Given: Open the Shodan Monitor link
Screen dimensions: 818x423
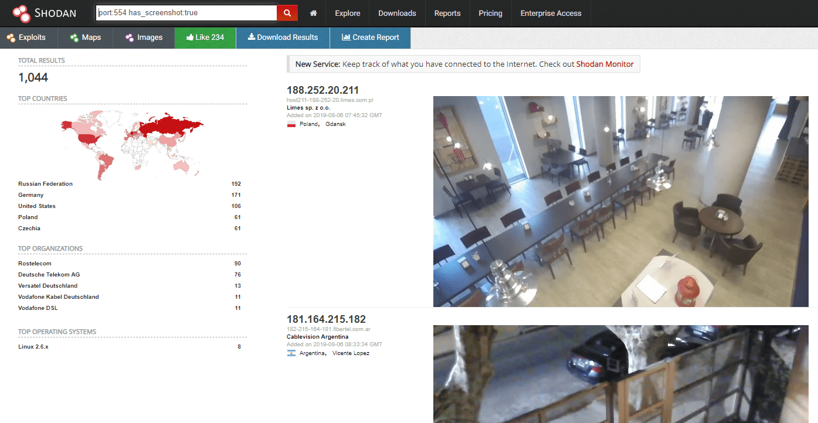Looking at the screenshot, I should 605,64.
